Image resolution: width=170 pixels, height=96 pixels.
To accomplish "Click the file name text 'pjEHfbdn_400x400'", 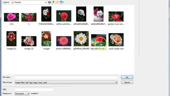I will pos(81,49).
